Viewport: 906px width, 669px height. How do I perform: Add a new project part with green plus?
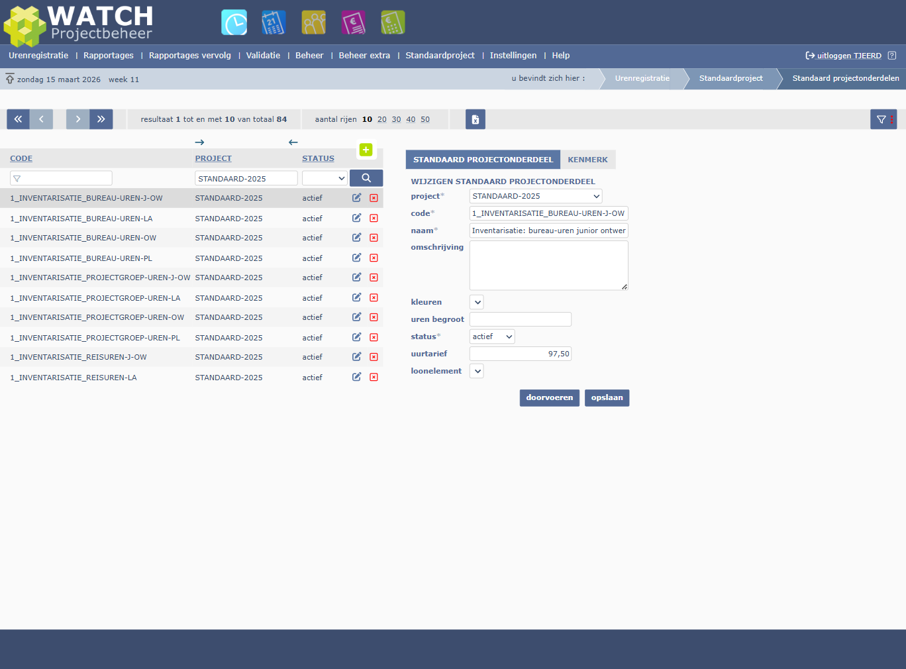(366, 150)
